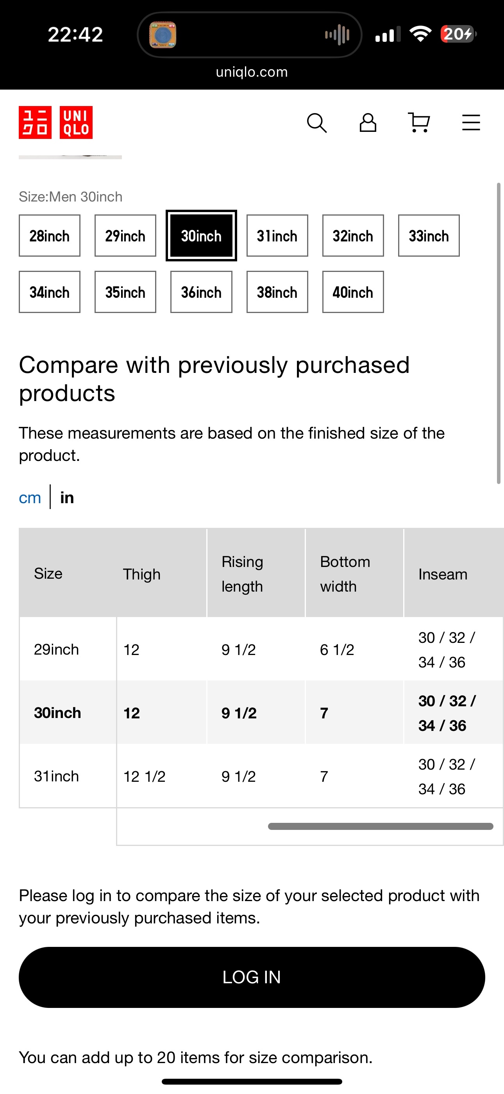Tap the red English UNIQLO logo

click(76, 122)
